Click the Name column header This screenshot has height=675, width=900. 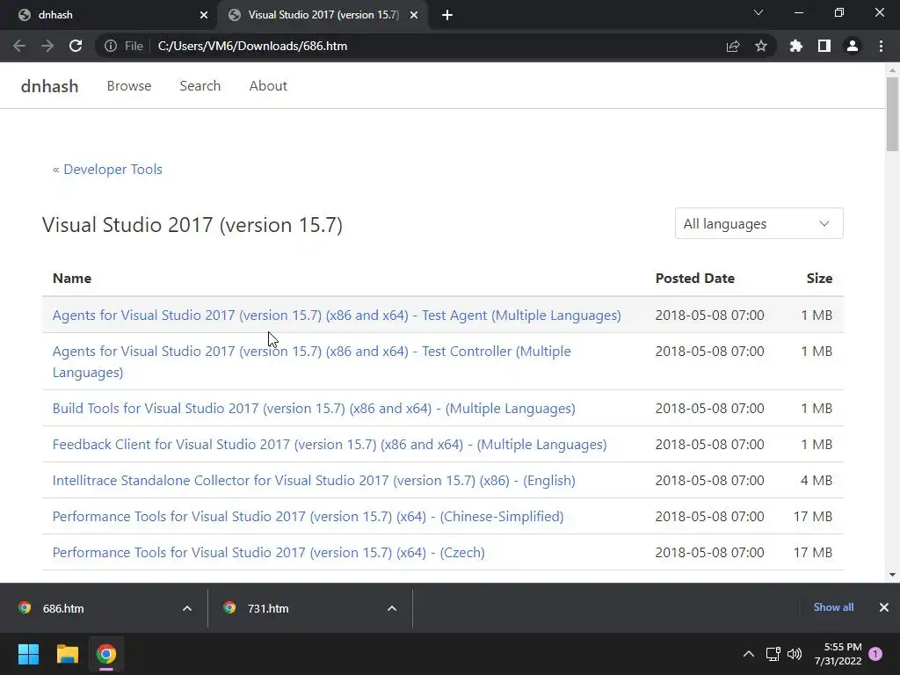point(72,279)
